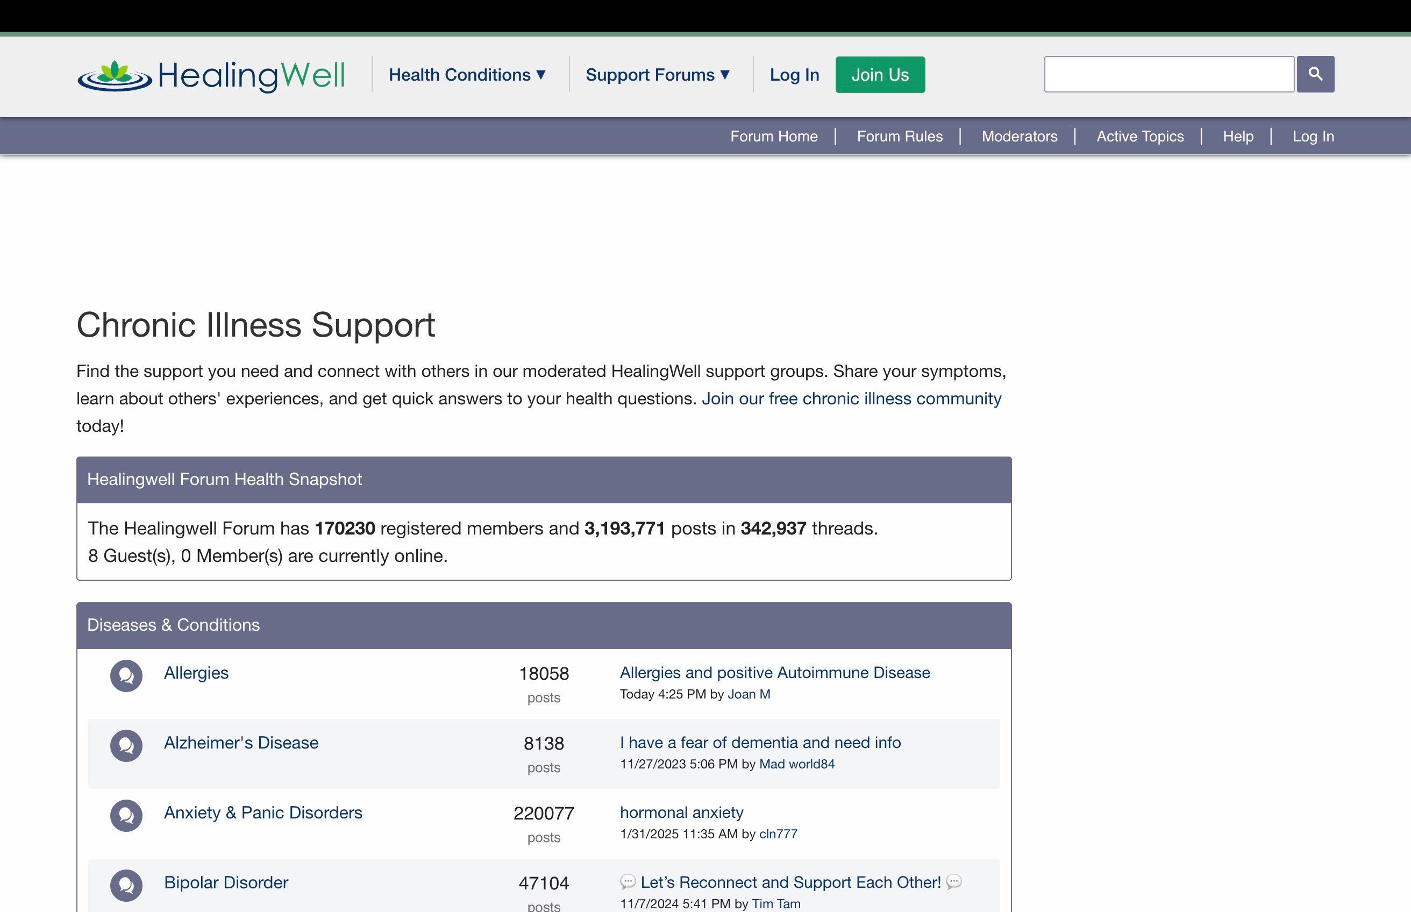The height and width of the screenshot is (912, 1411).
Task: Open thread Allergies and positive Autoimmune Disease
Action: pos(774,673)
